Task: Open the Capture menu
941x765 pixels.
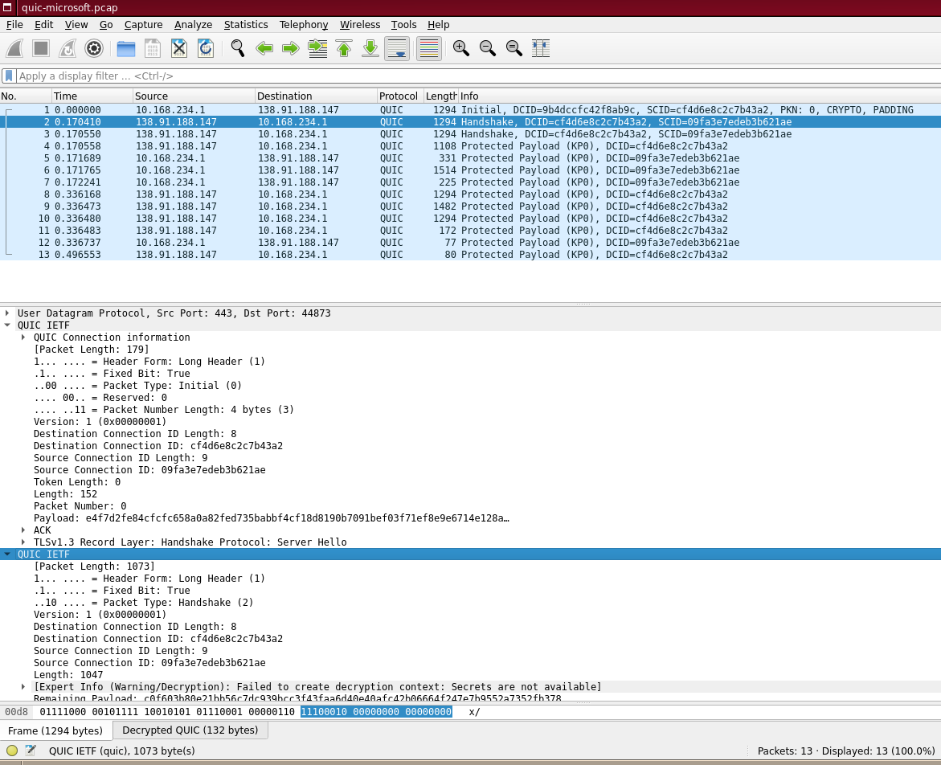Action: [143, 25]
